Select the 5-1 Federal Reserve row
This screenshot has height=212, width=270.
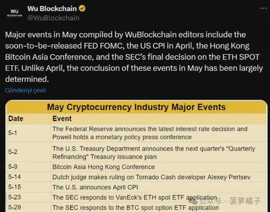pyautogui.click(x=136, y=133)
